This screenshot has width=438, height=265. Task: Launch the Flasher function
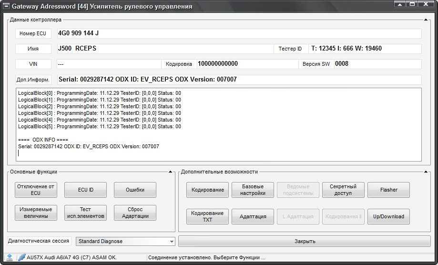pos(388,190)
